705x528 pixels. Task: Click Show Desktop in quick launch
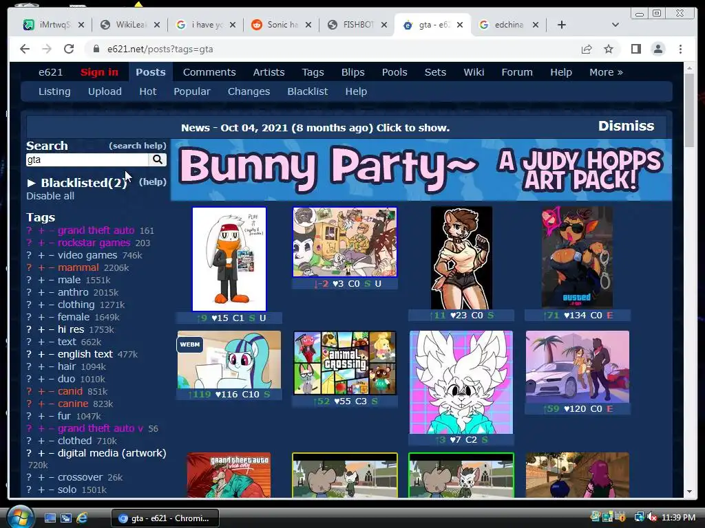50,518
